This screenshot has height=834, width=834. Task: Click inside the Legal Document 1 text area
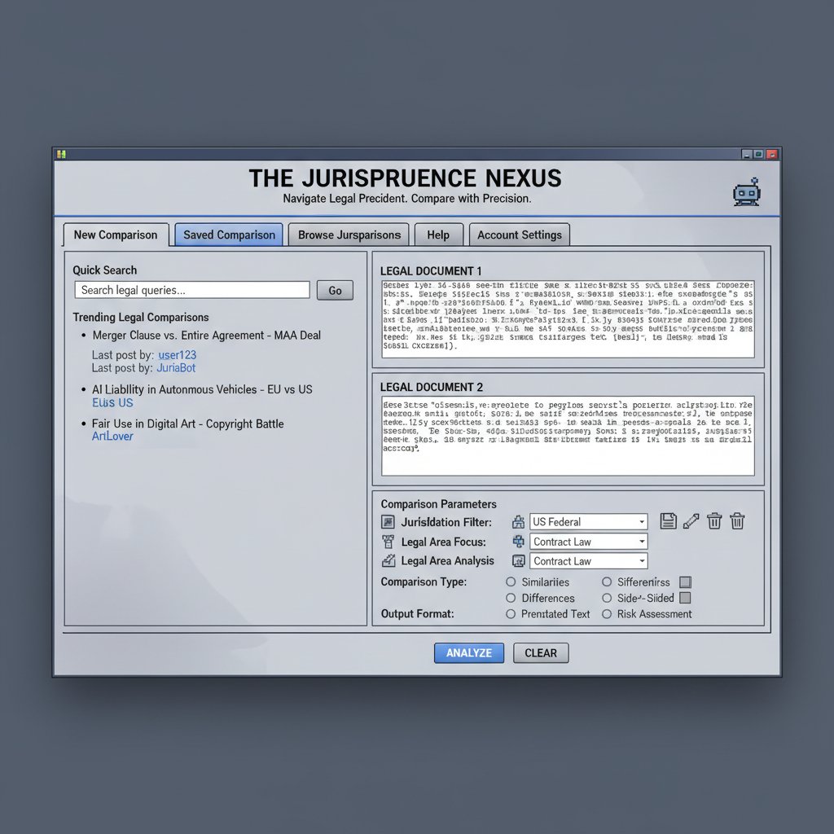[x=568, y=318]
